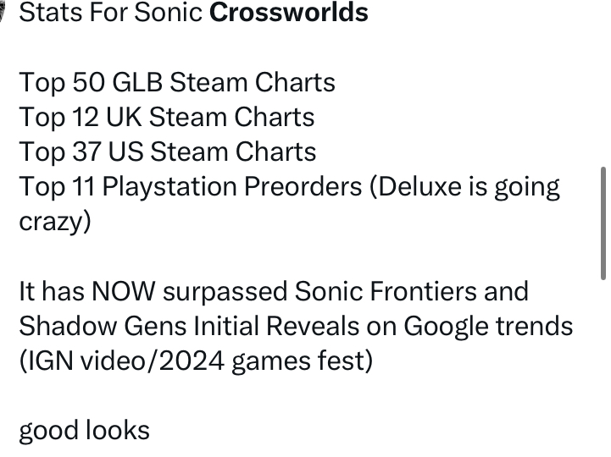Viewport: 611px width, 457px height.
Task: Click the word 'crazy)' in the post
Action: point(55,222)
